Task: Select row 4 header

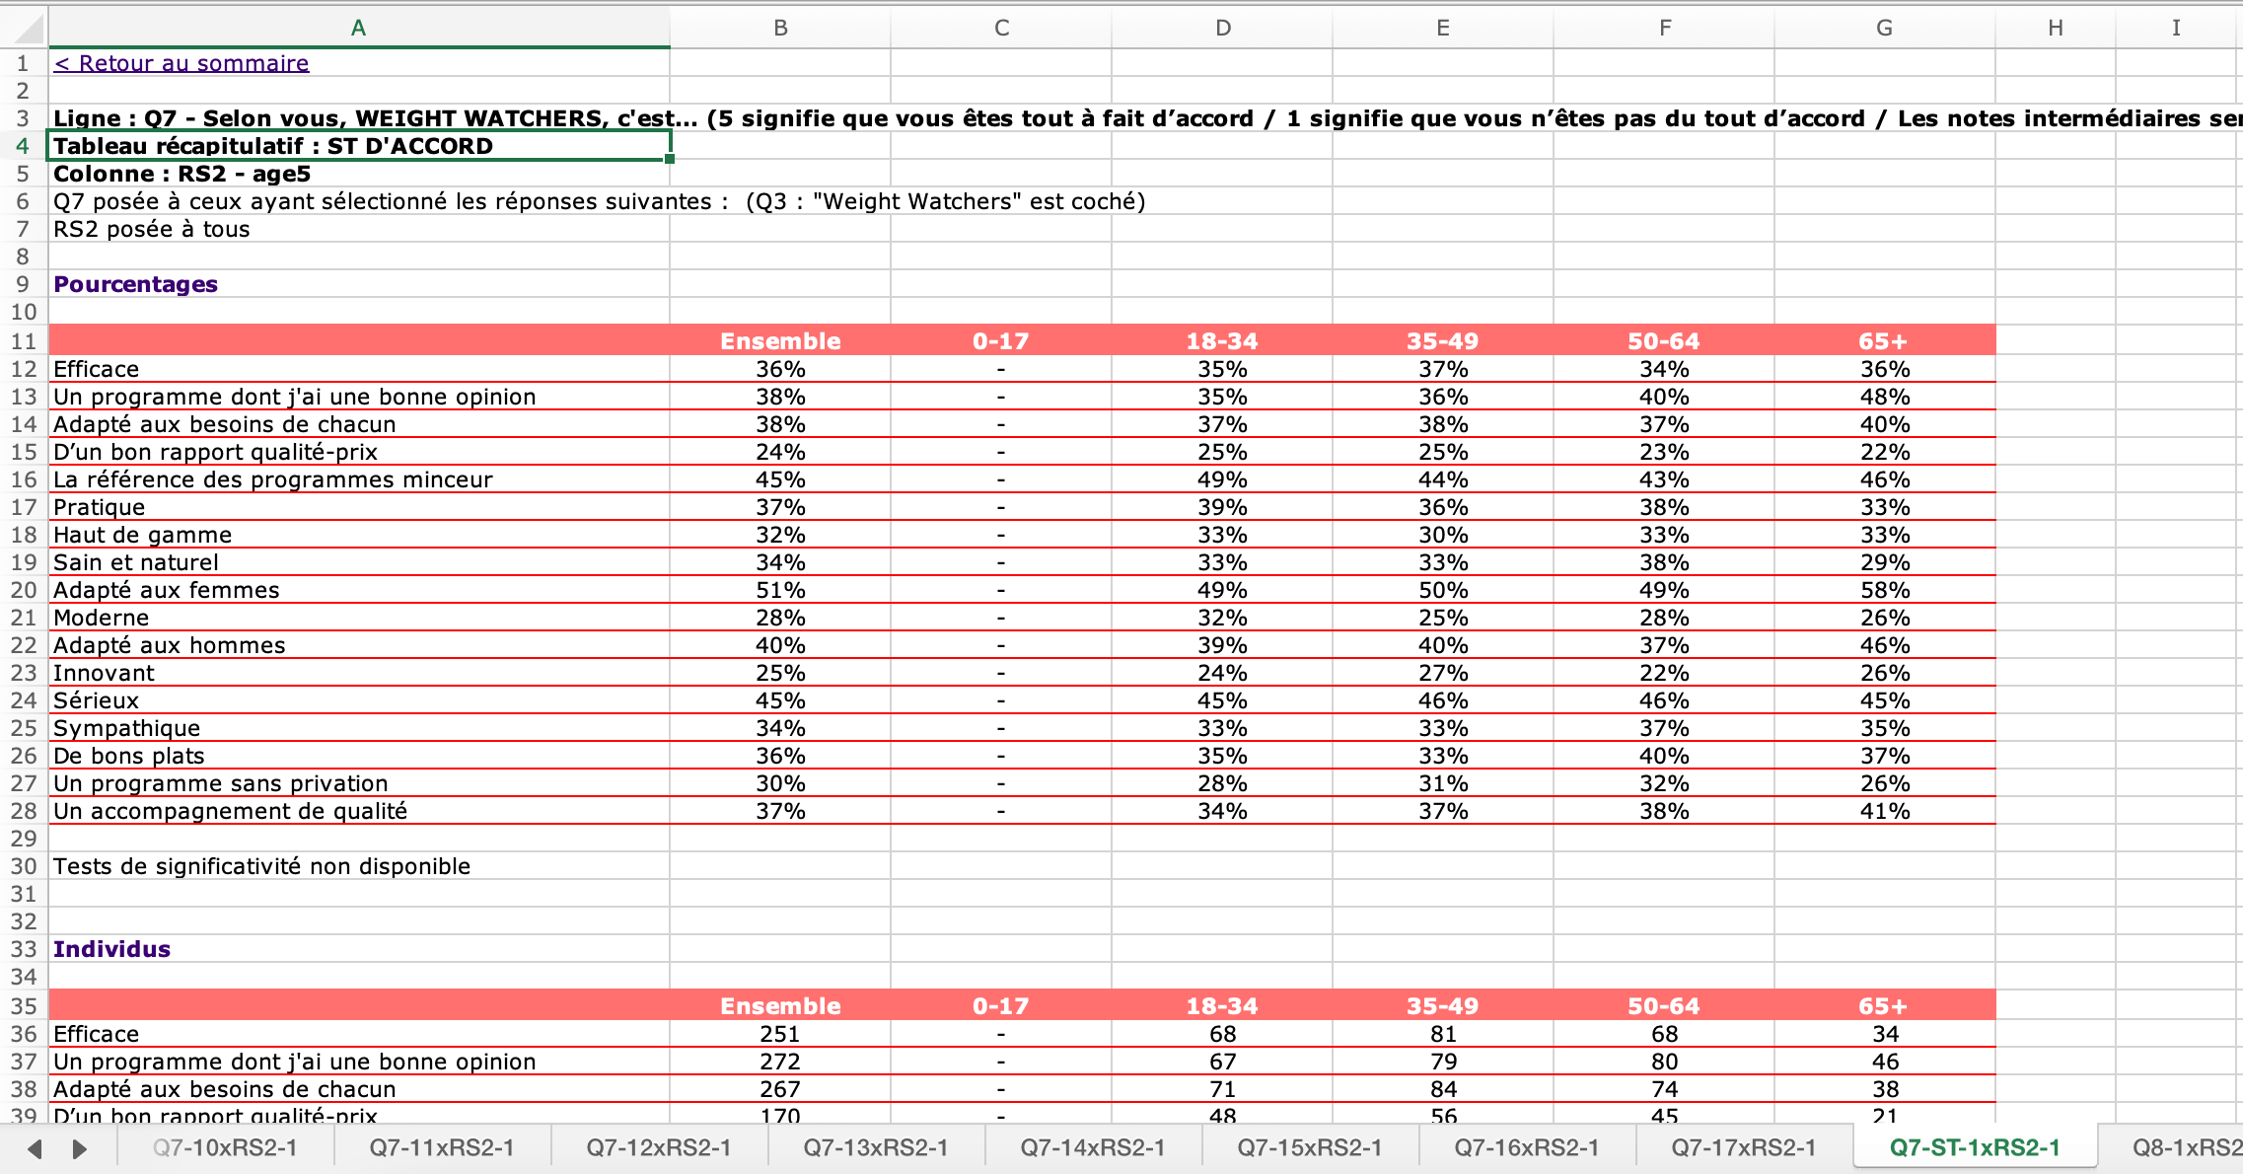Action: (23, 146)
